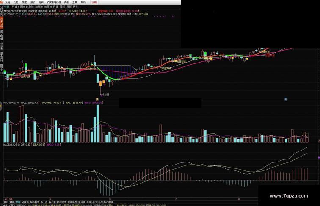Image resolution: width=320 pixels, height=206 pixels.
Task: Switch to the 30分钟 period tab
Action: [39, 7]
